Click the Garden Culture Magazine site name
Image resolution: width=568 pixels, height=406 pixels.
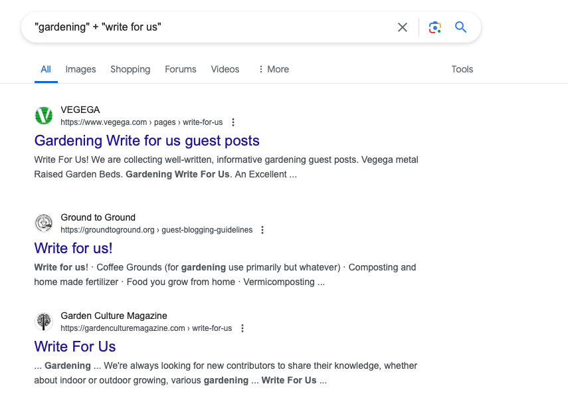tap(114, 316)
